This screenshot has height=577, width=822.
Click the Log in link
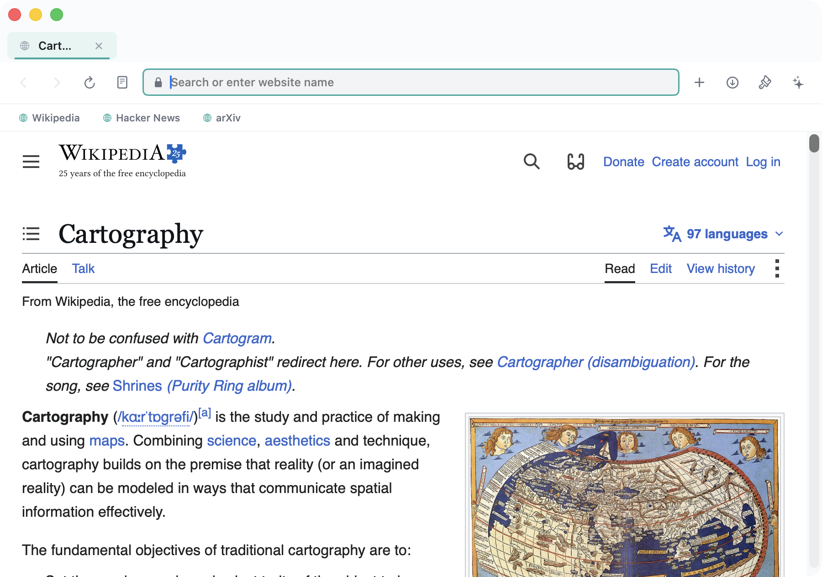[x=763, y=162]
